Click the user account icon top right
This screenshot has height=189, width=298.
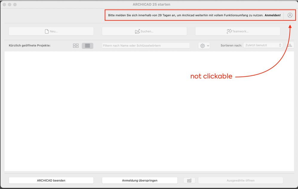point(290,15)
